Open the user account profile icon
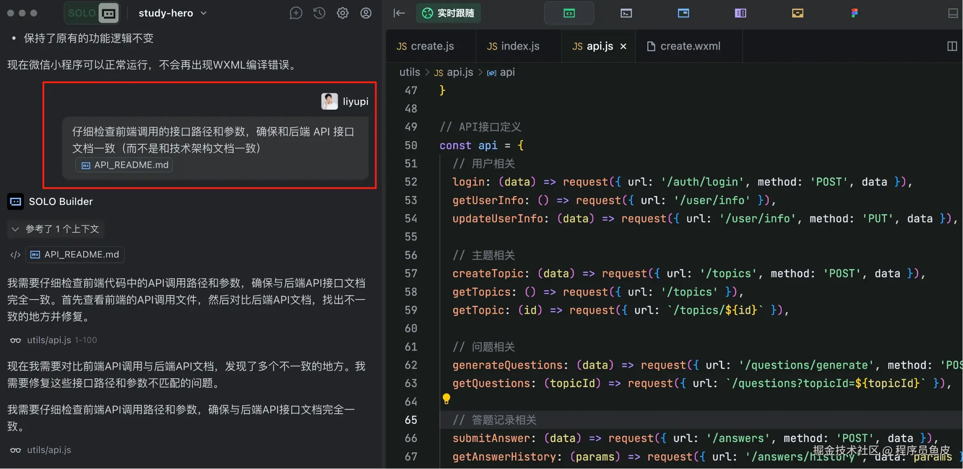 [x=366, y=13]
